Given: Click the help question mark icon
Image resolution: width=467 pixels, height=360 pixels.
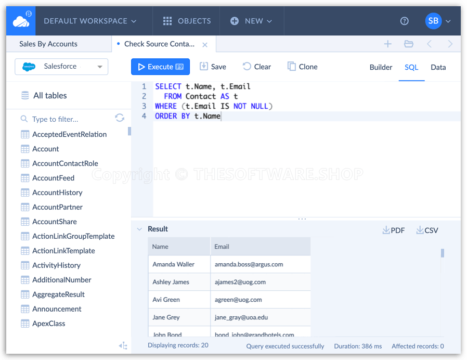Looking at the screenshot, I should click(405, 21).
